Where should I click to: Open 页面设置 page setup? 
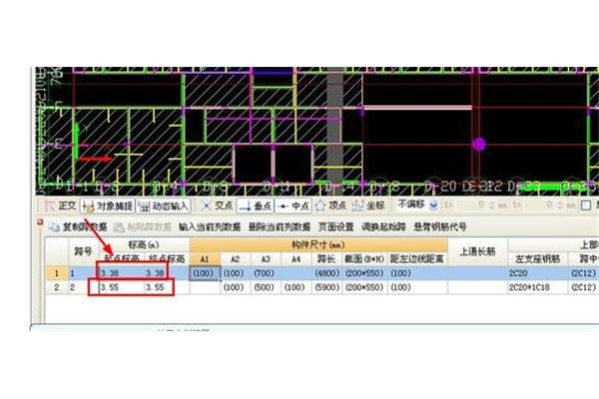pyautogui.click(x=335, y=227)
